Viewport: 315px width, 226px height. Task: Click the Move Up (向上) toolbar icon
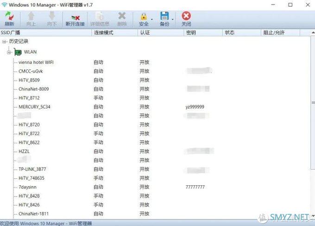click(31, 16)
